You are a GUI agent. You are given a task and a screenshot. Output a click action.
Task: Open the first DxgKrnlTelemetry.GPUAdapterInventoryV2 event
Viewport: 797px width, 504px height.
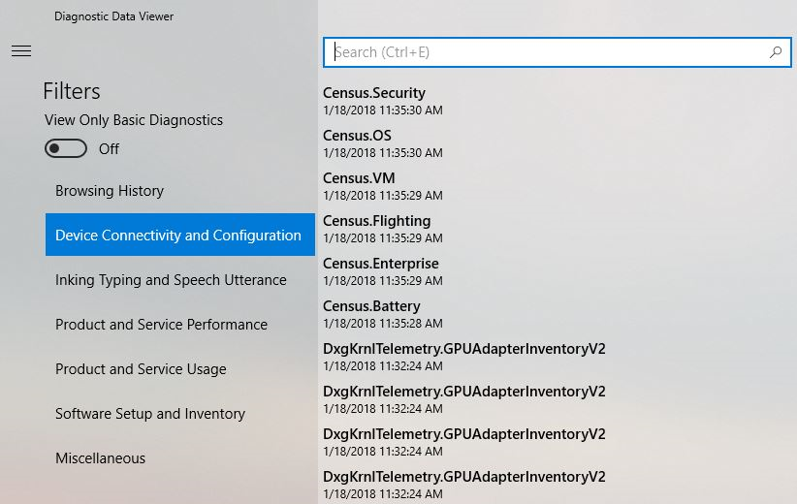pos(463,357)
